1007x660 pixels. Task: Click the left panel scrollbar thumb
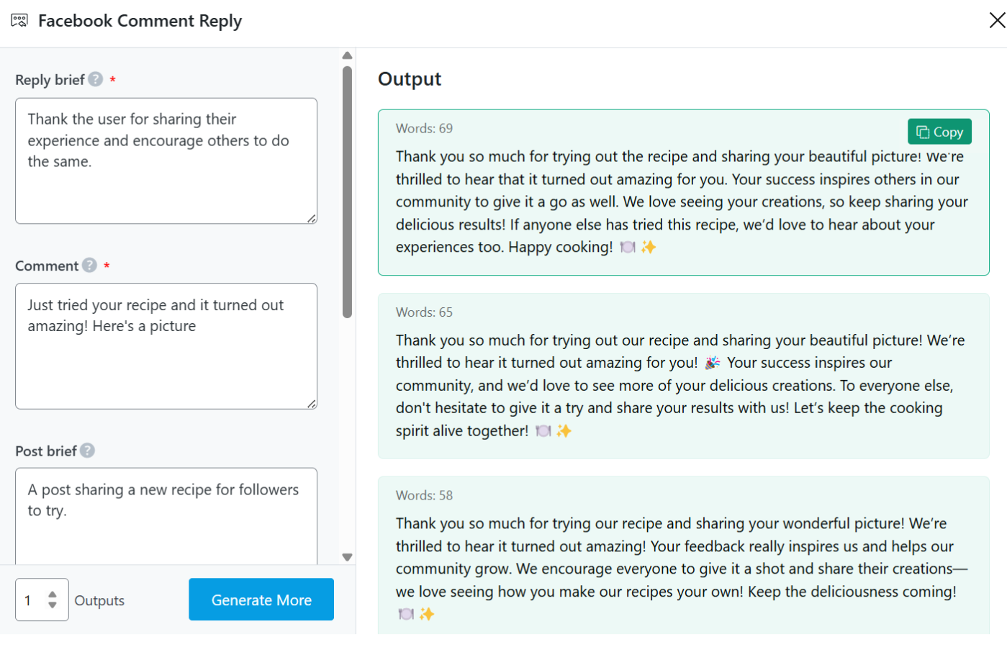(347, 191)
